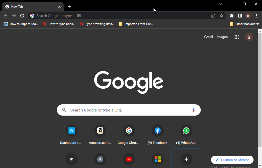Image resolution: width=262 pixels, height=168 pixels.
Task: Open the YouTube shortcut tile
Action: pyautogui.click(x=129, y=159)
